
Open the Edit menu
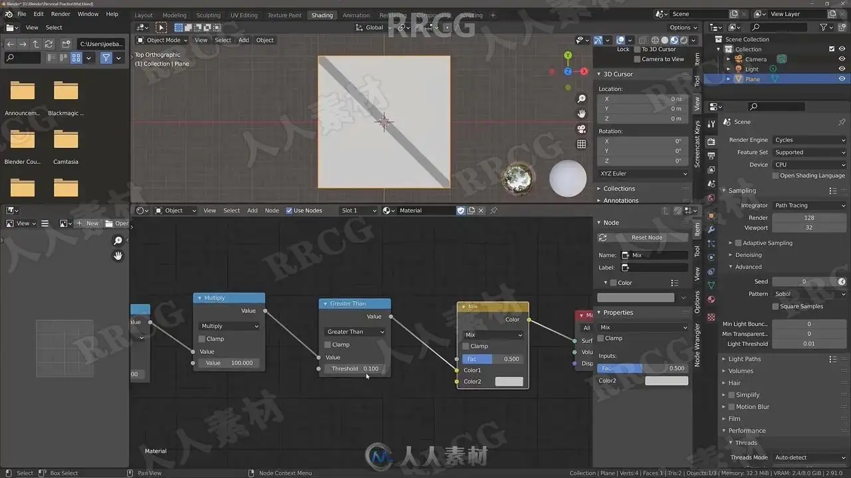(x=39, y=14)
